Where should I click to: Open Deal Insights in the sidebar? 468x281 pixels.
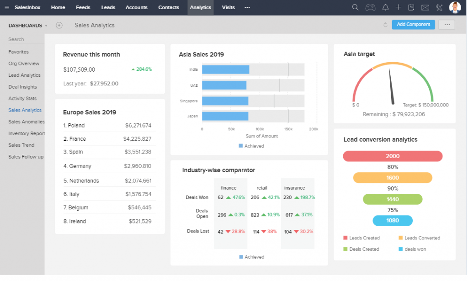(x=22, y=87)
